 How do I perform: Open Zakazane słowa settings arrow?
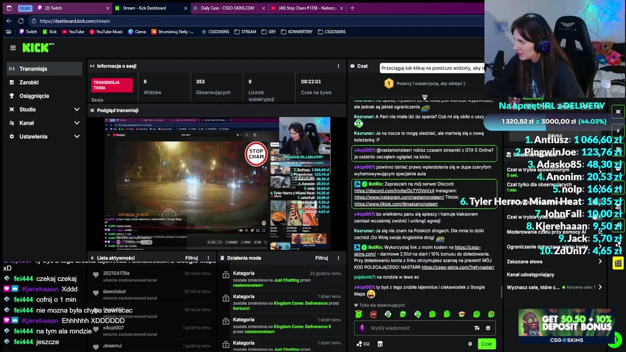(x=600, y=262)
